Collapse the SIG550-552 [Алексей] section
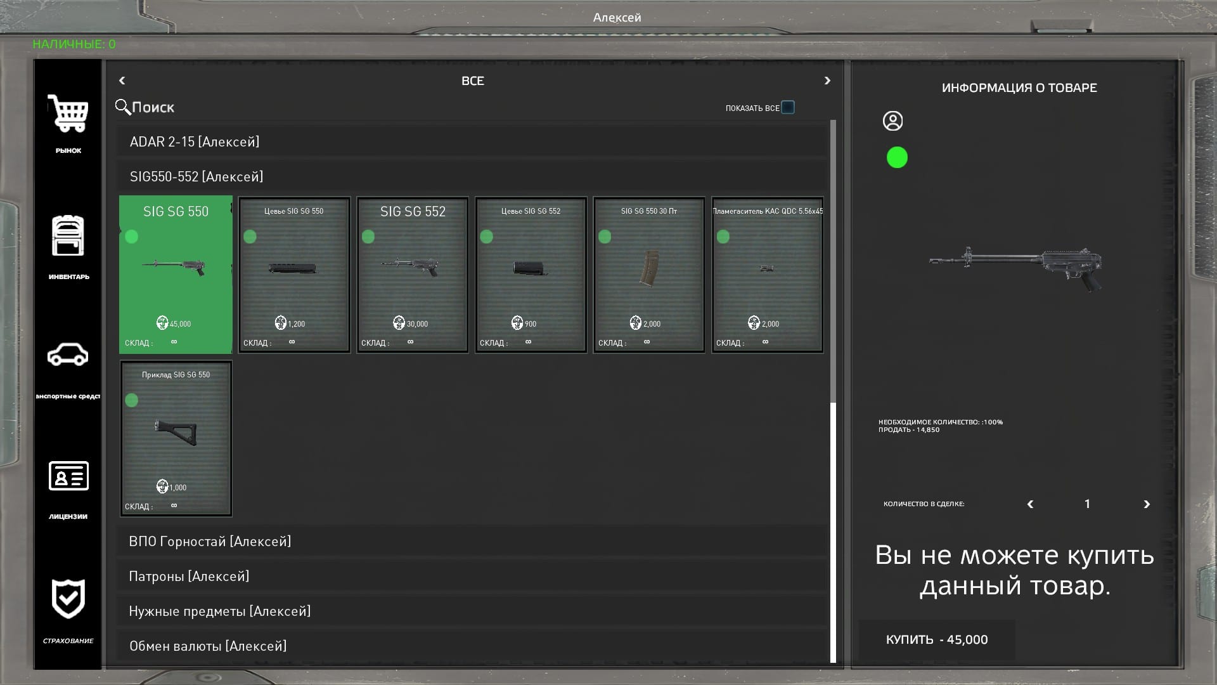1217x685 pixels. 472,176
